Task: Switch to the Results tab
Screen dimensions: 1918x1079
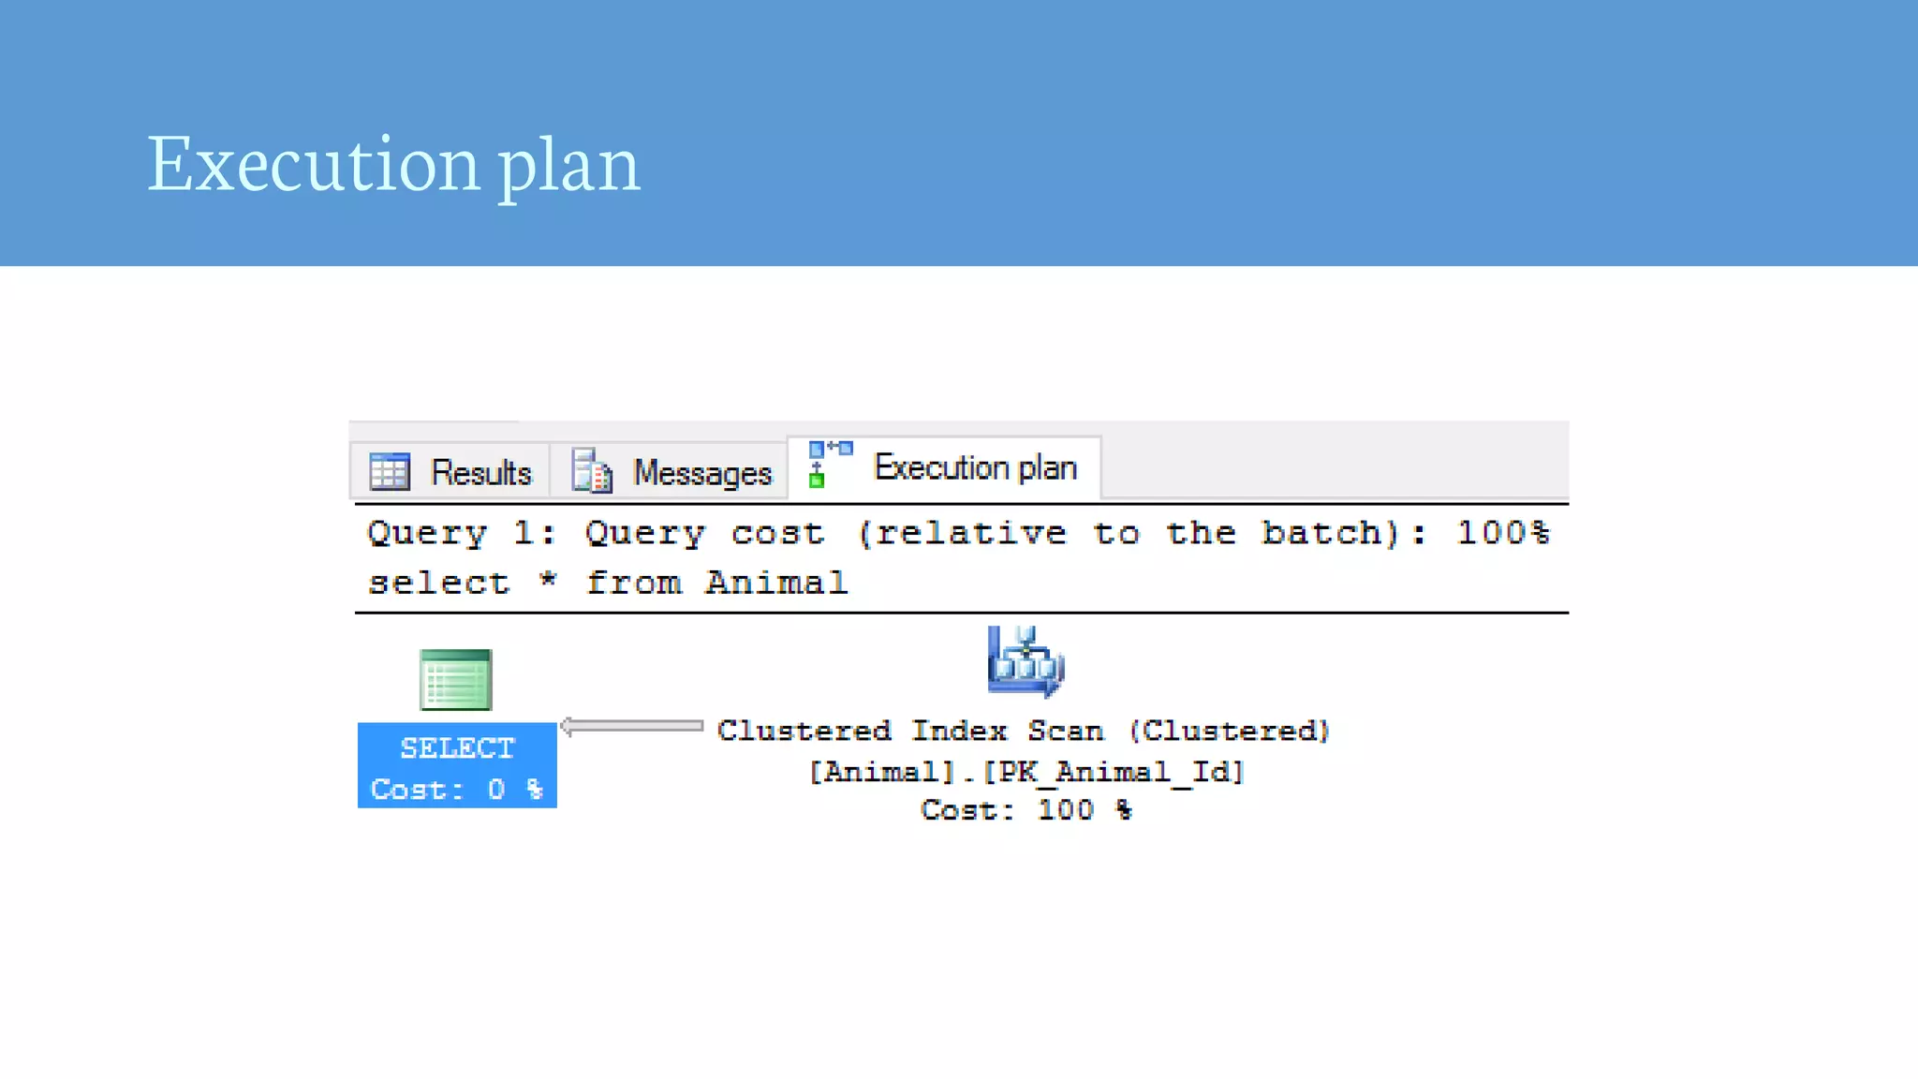Action: (450, 471)
